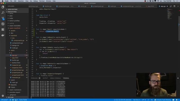Open changes icon in editor toolbar

point(171,6)
